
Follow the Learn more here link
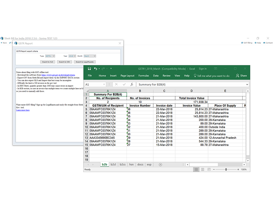[23, 110]
